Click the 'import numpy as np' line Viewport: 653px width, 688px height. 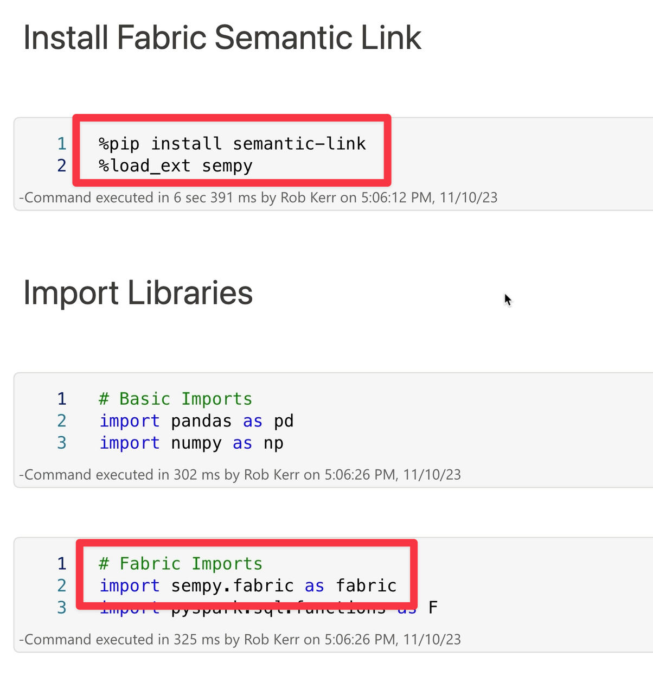pyautogui.click(x=191, y=443)
